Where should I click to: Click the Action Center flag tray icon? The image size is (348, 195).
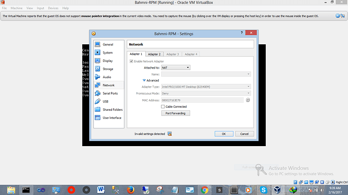coord(310,190)
